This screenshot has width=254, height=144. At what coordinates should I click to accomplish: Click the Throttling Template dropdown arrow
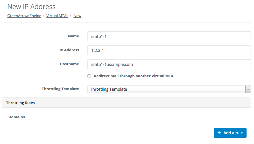pyautogui.click(x=248, y=89)
